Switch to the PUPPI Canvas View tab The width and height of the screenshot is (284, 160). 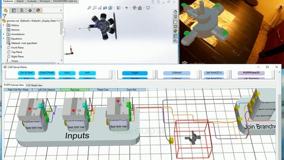[14, 85]
